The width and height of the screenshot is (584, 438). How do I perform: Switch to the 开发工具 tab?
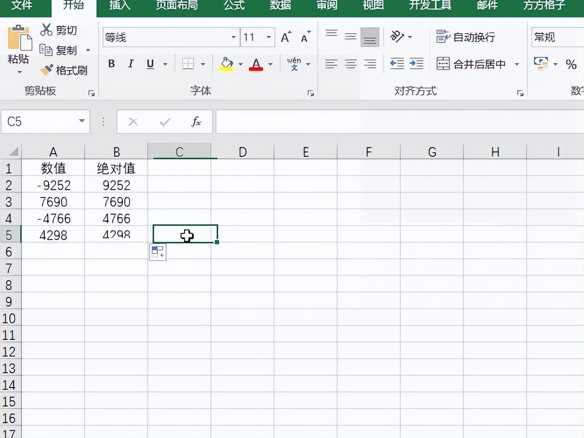coord(430,5)
